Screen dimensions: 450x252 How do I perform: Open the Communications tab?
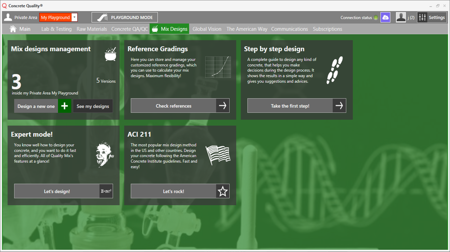290,29
